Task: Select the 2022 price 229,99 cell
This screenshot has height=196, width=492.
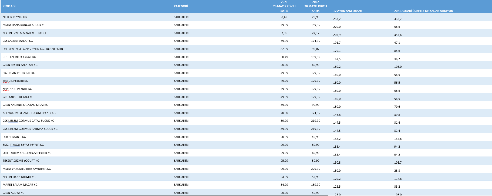Action: tap(315, 169)
